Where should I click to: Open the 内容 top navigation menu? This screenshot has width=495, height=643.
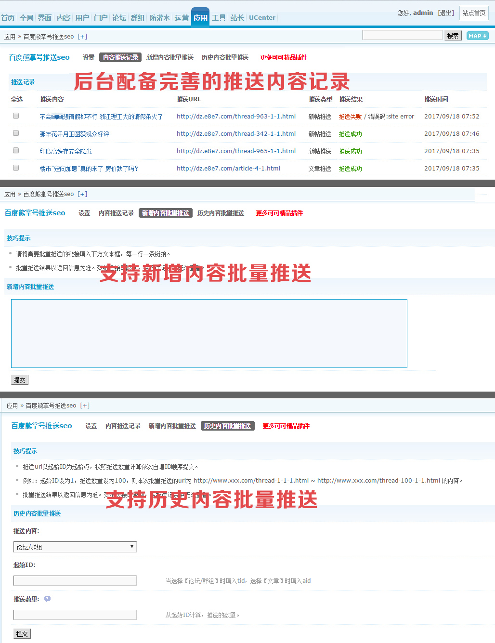[64, 18]
